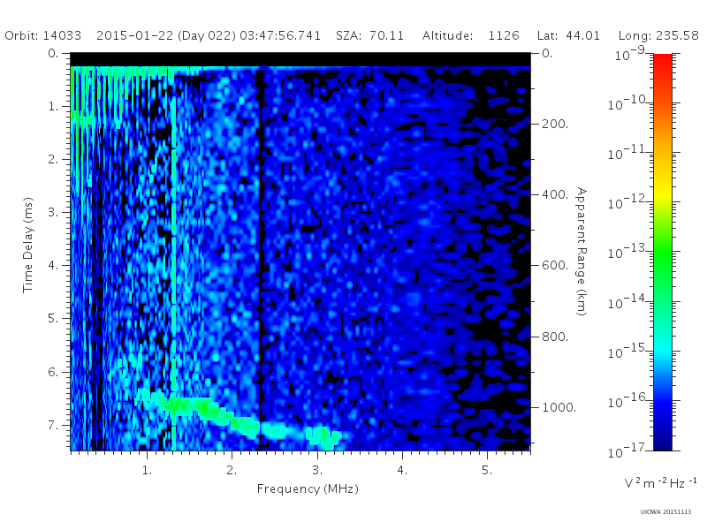Click the 600. apparent range tick label
The width and height of the screenshot is (707, 530).
(x=555, y=266)
